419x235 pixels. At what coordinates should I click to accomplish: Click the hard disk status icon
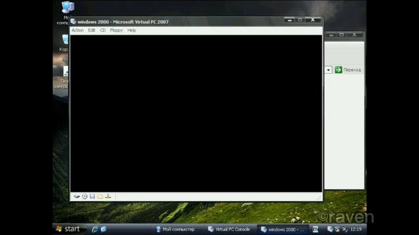tap(77, 196)
